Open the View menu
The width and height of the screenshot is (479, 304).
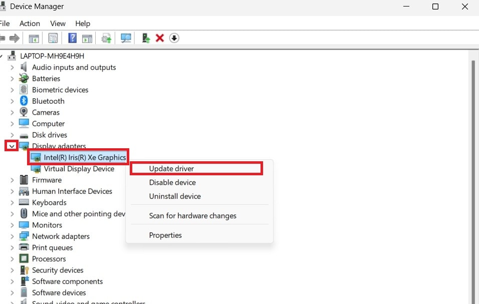(x=58, y=24)
